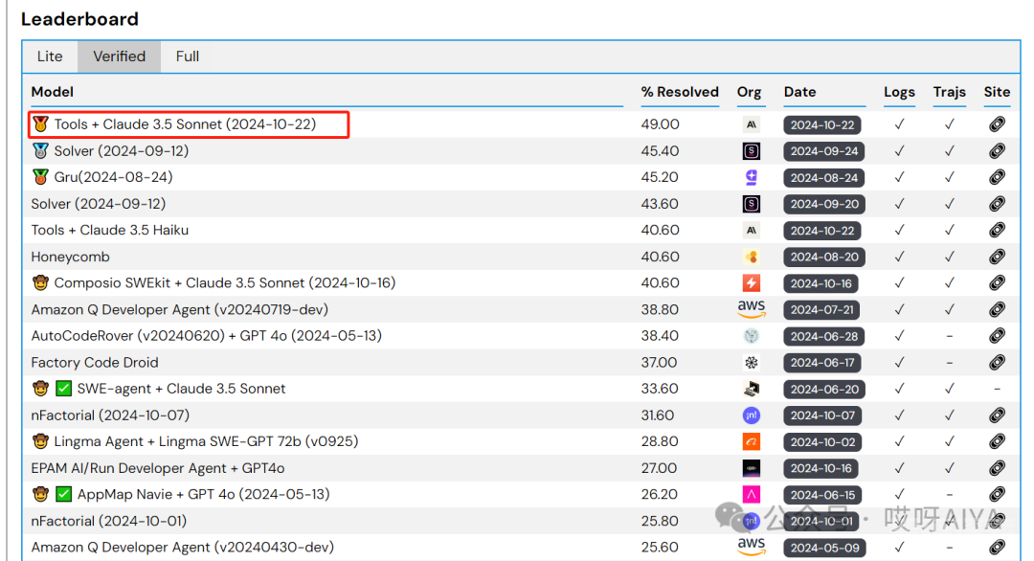Viewport: 1034px width, 561px height.
Task: Open site link for AppMap Navie row
Action: coord(997,494)
